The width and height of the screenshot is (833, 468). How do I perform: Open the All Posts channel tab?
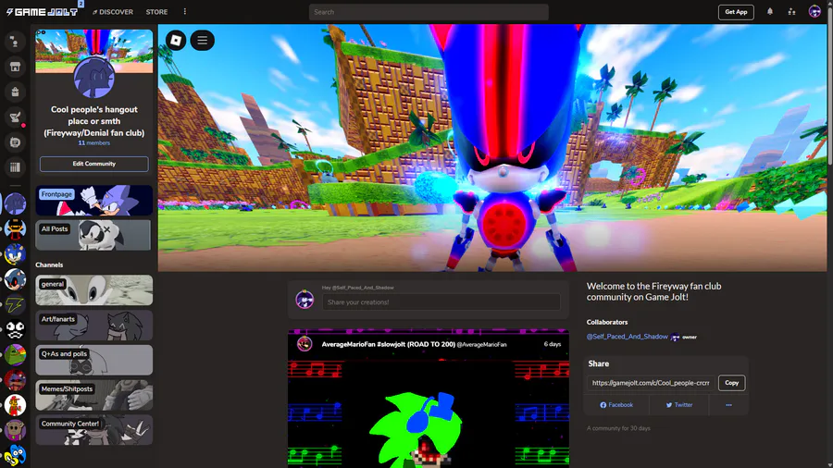[94, 235]
